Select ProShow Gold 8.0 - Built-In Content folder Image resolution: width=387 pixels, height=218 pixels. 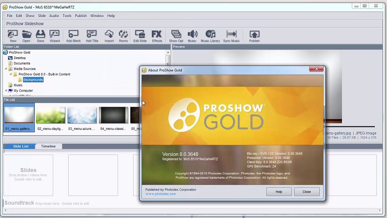pyautogui.click(x=44, y=74)
